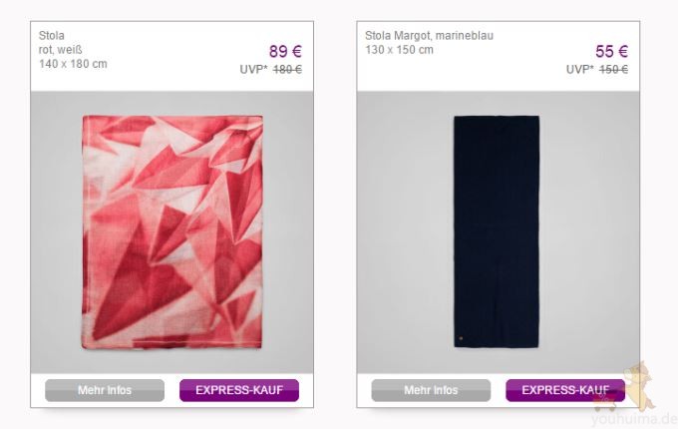Screen dimensions: 678x429
Task: Click the 89 € sale price
Action: [x=285, y=52]
